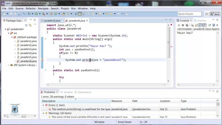Toggle Show Console When Standard Error Changes

coord(204,25)
